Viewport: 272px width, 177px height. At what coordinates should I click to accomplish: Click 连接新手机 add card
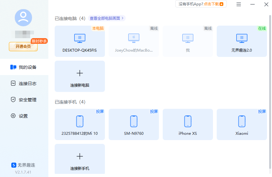(x=80, y=159)
